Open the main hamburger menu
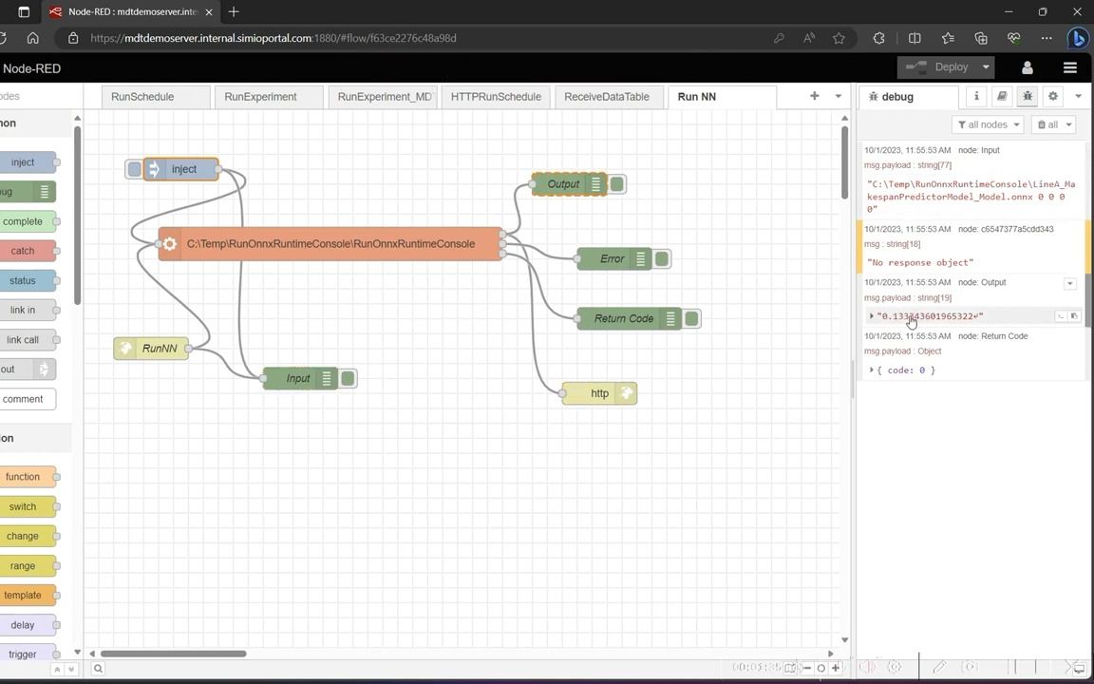 (1070, 67)
